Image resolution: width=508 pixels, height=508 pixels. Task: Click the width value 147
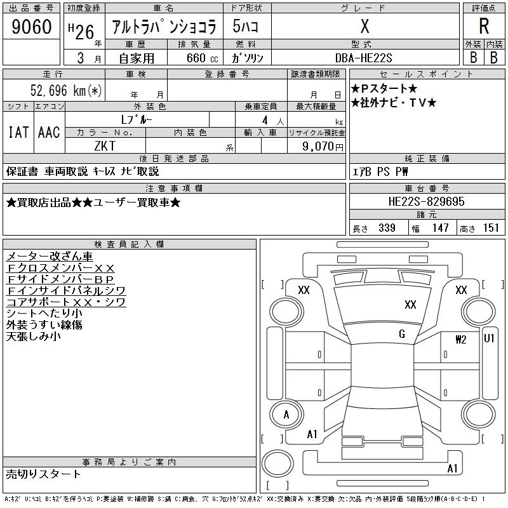pos(440,228)
